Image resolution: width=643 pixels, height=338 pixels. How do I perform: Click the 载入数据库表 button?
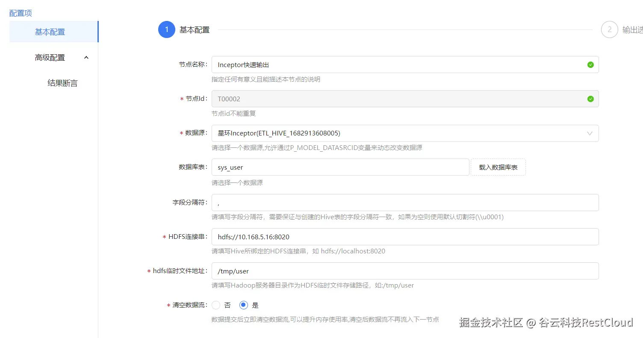(498, 167)
